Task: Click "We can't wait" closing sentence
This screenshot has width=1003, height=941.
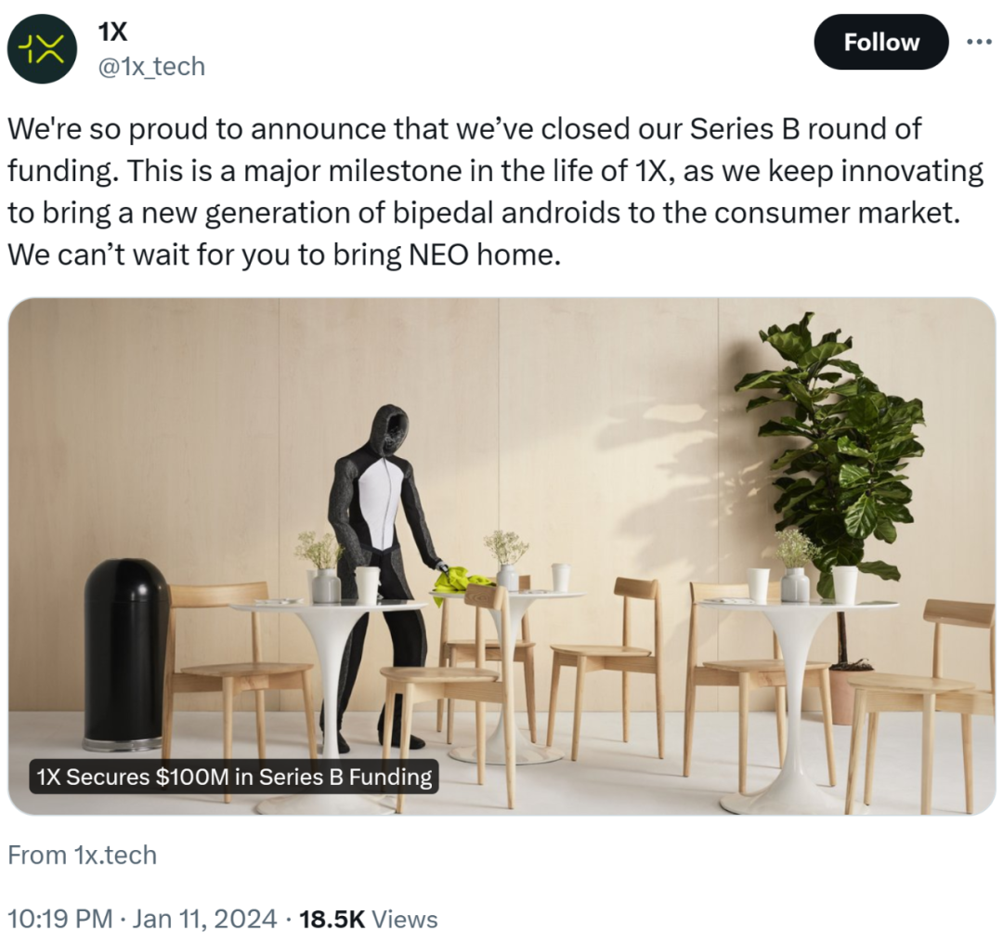Action: pyautogui.click(x=283, y=255)
